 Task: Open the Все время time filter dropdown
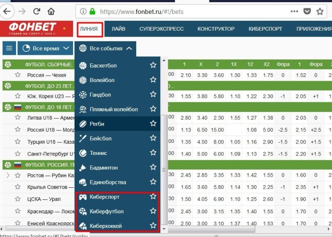tap(45, 48)
